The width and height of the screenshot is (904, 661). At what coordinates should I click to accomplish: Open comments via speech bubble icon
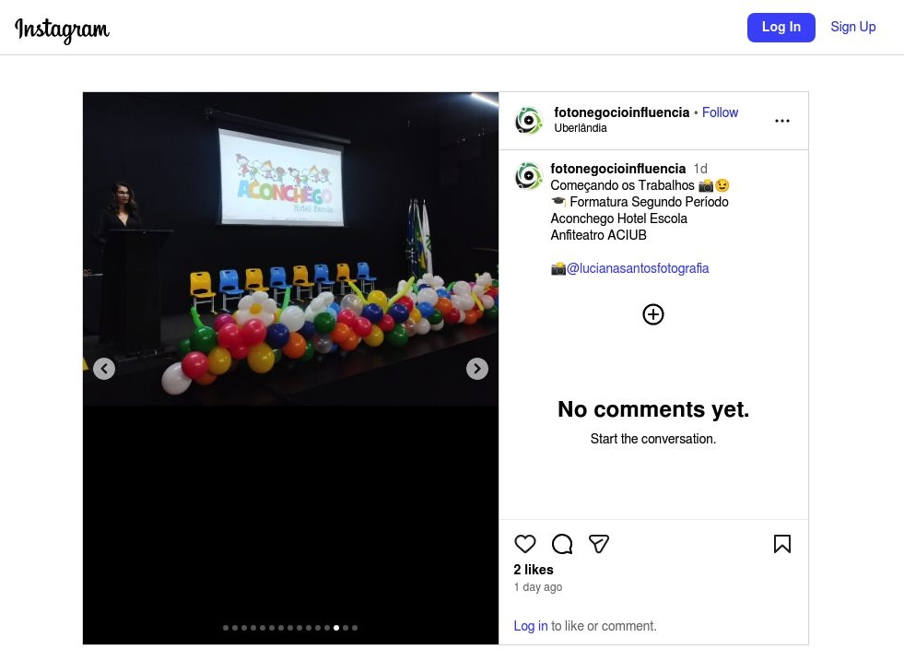[562, 544]
